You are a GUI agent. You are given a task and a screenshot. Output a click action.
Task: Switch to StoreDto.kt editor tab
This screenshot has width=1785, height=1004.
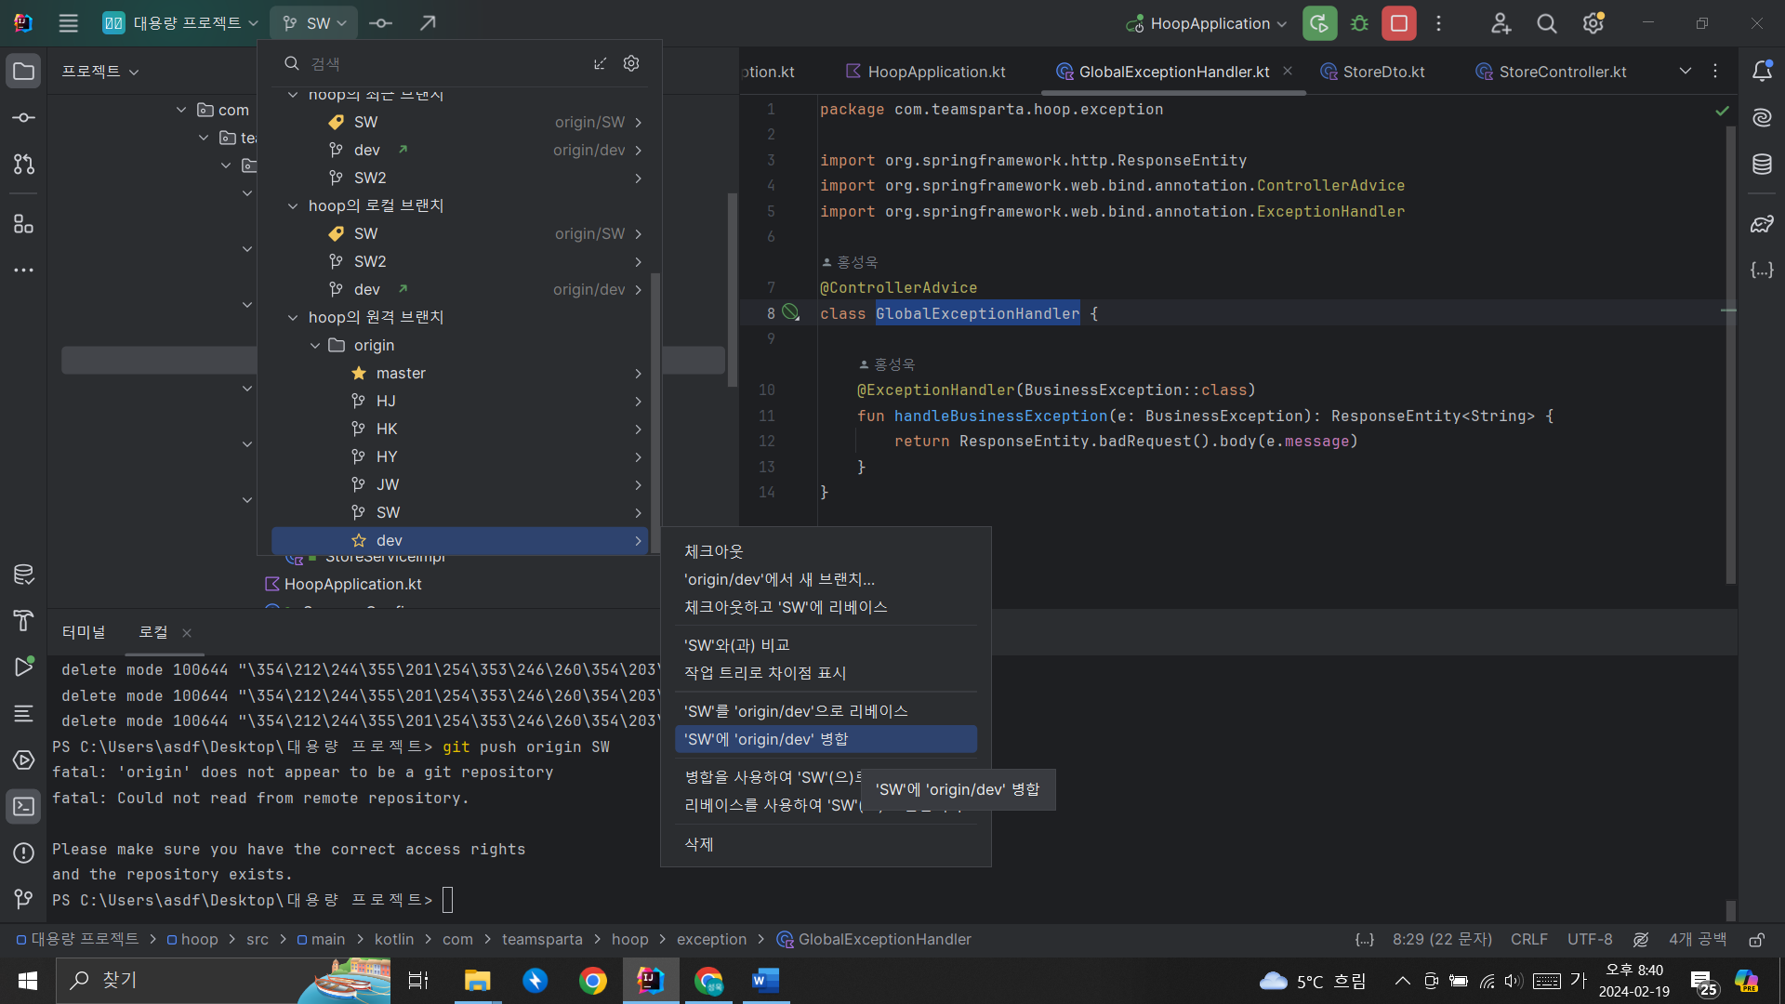coord(1382,72)
